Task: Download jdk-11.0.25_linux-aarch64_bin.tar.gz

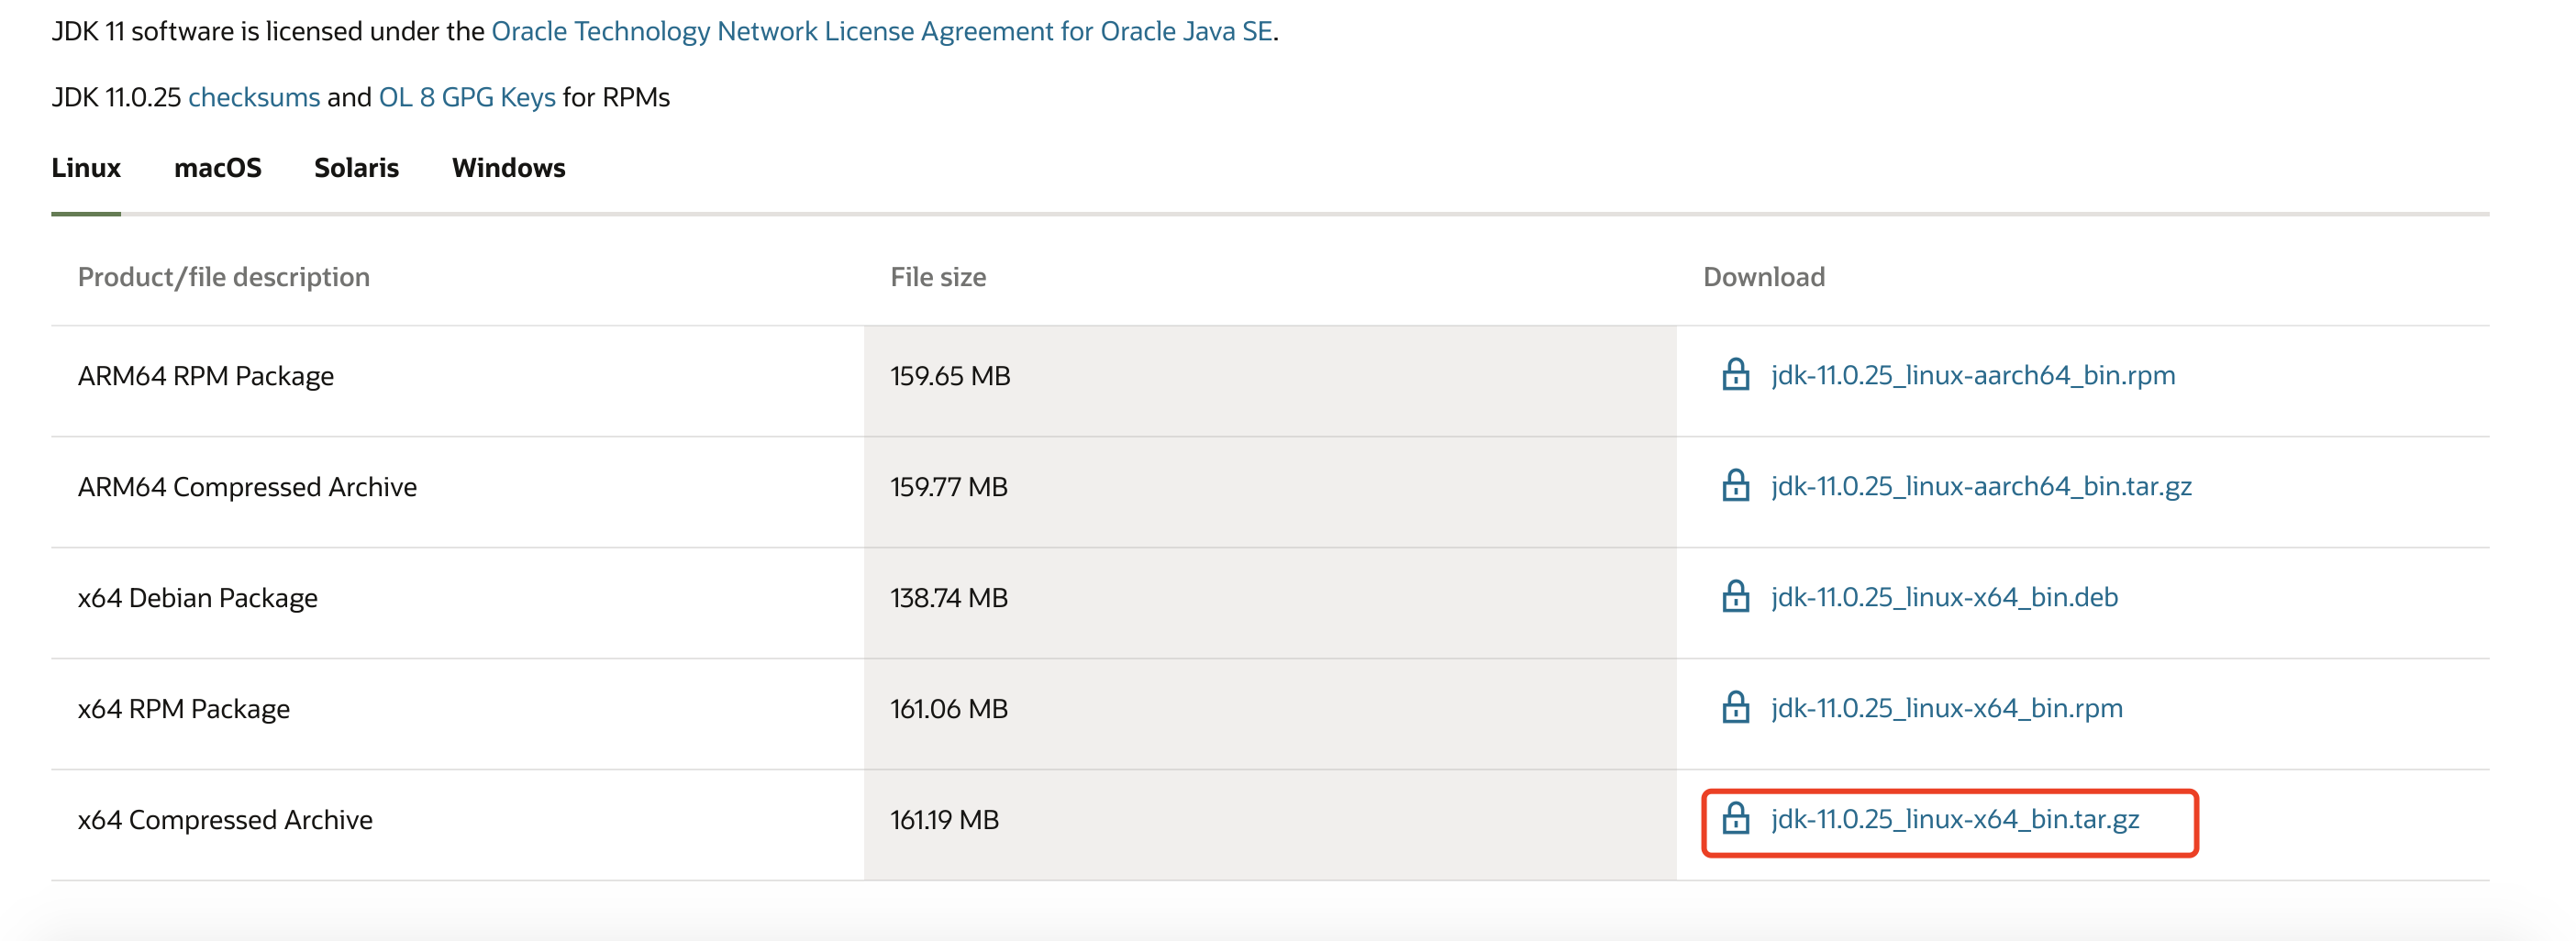Action: (1981, 486)
